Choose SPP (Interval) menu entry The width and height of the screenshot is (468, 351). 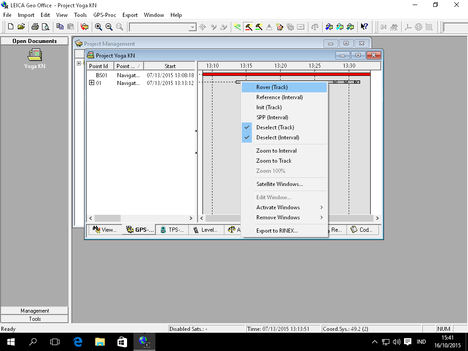pyautogui.click(x=284, y=117)
